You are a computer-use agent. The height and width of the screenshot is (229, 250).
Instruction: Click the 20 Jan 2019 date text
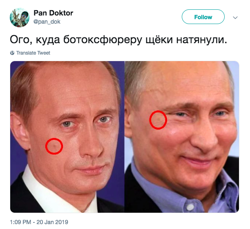point(52,222)
